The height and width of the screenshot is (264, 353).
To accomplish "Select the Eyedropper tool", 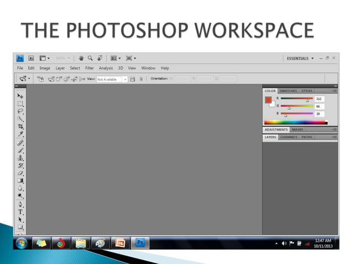I will pos(20,134).
